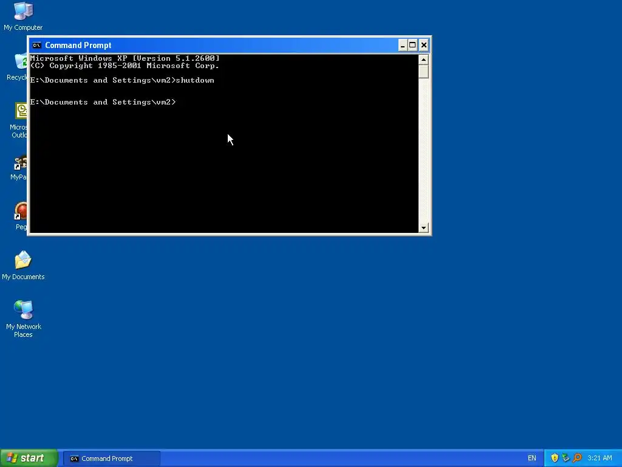Viewport: 622px width, 467px height.
Task: Click the empty prompt line after shutdown
Action: point(103,102)
